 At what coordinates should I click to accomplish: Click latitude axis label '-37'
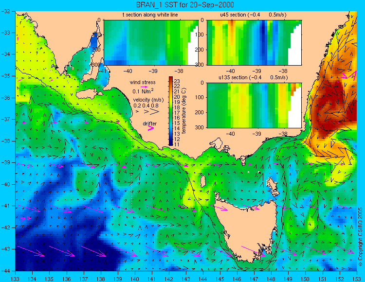[x=5, y=119]
